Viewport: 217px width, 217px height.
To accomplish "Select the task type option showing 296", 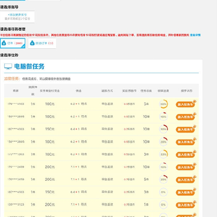I will (13, 43).
